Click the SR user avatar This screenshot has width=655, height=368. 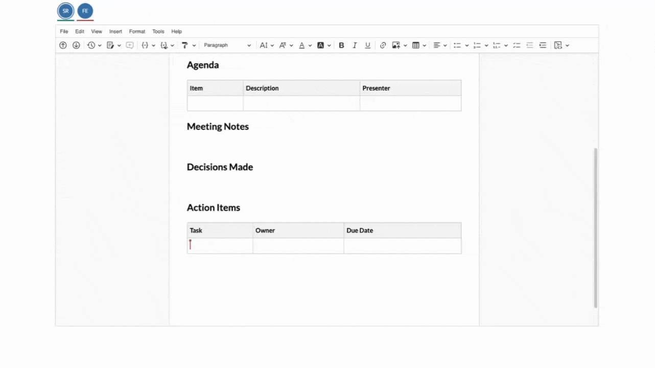65,11
